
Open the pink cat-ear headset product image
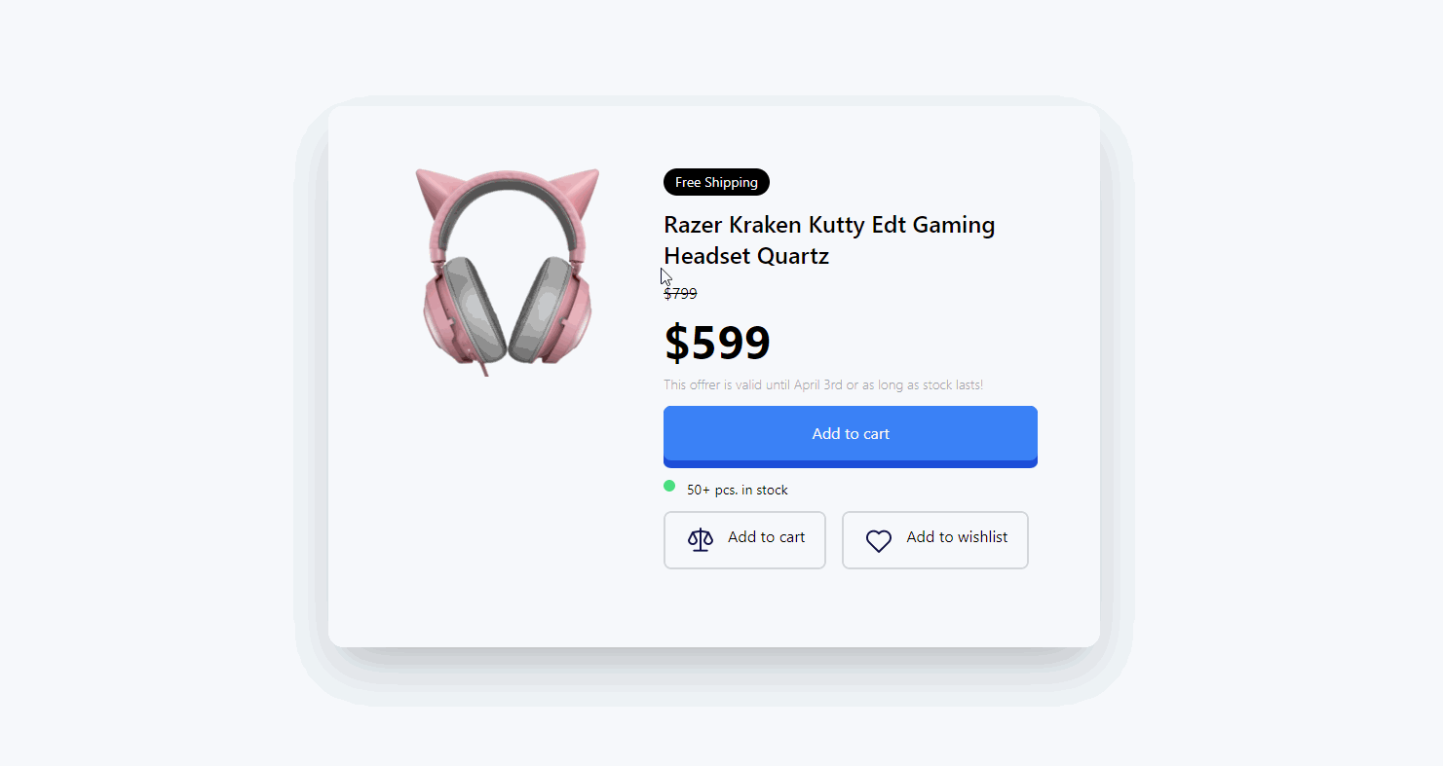(507, 273)
